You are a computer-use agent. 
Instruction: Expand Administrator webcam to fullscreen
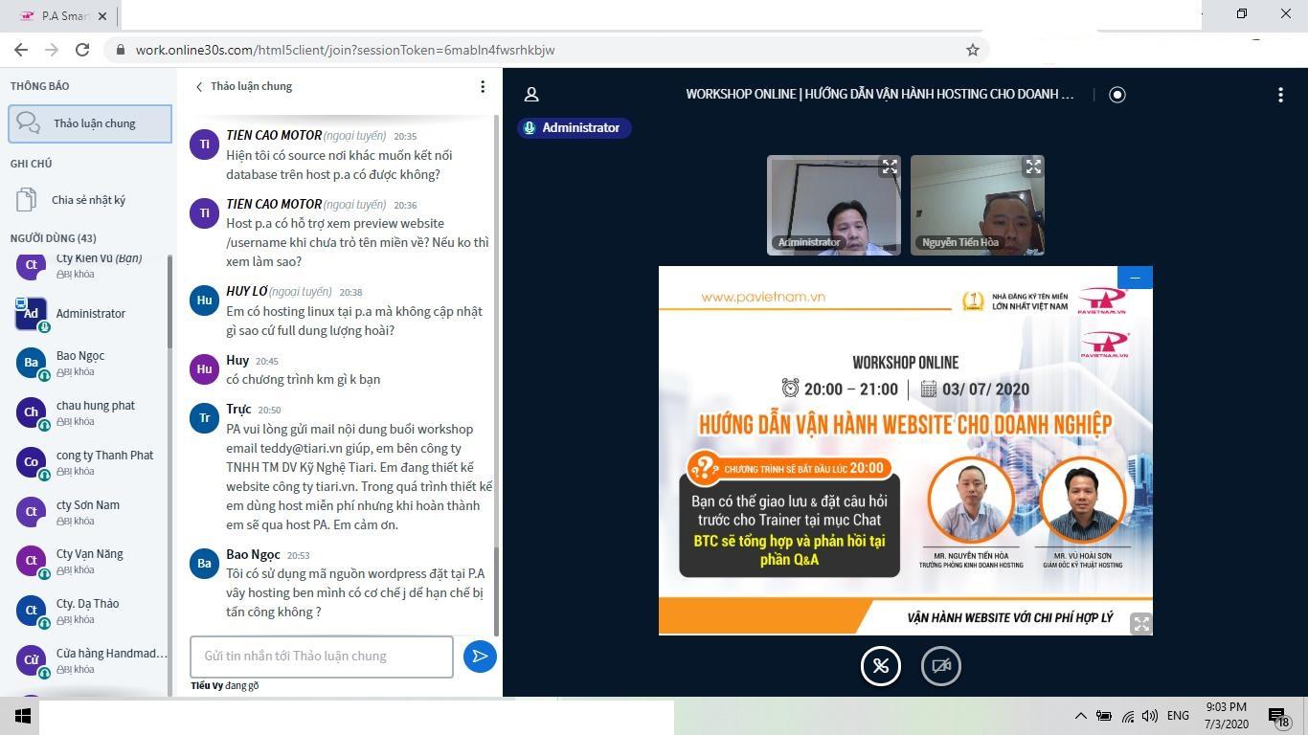(x=890, y=167)
